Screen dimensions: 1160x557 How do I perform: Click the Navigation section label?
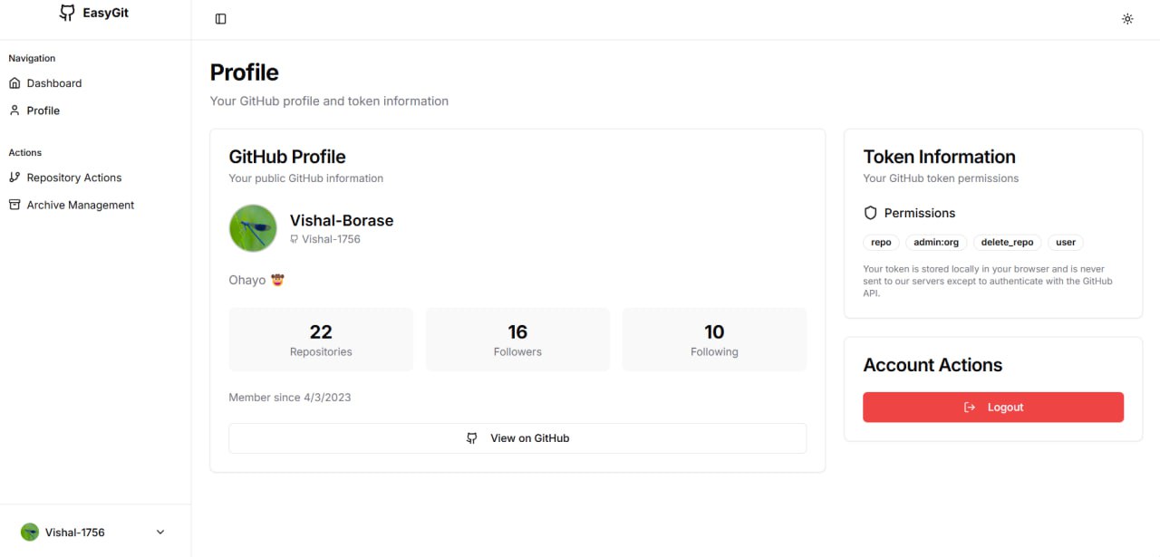point(32,58)
